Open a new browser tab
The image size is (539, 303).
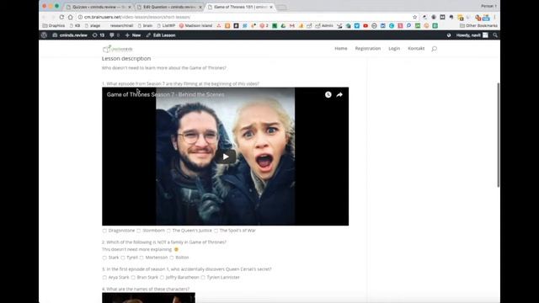[282, 8]
